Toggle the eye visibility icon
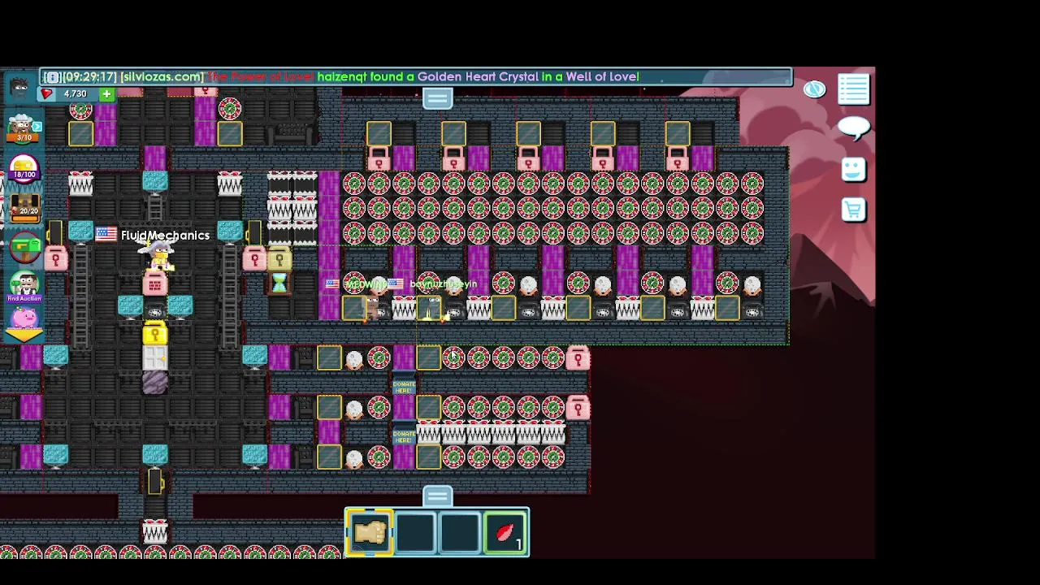 coord(814,89)
